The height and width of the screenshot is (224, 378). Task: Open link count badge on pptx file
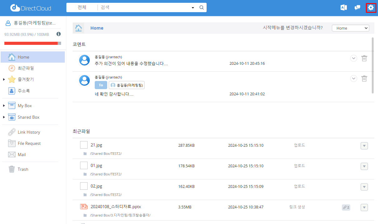(346, 207)
